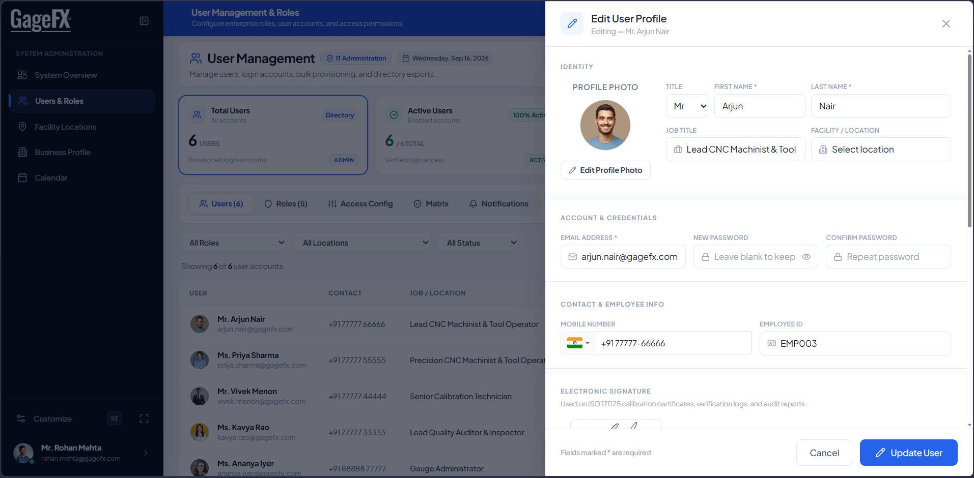Click Arjun Nair's avatar in the user table
974x478 pixels.
tap(200, 324)
